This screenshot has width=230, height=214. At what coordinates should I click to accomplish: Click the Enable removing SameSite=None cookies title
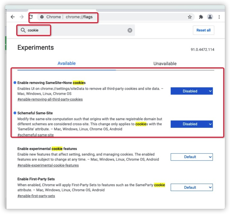click(51, 83)
